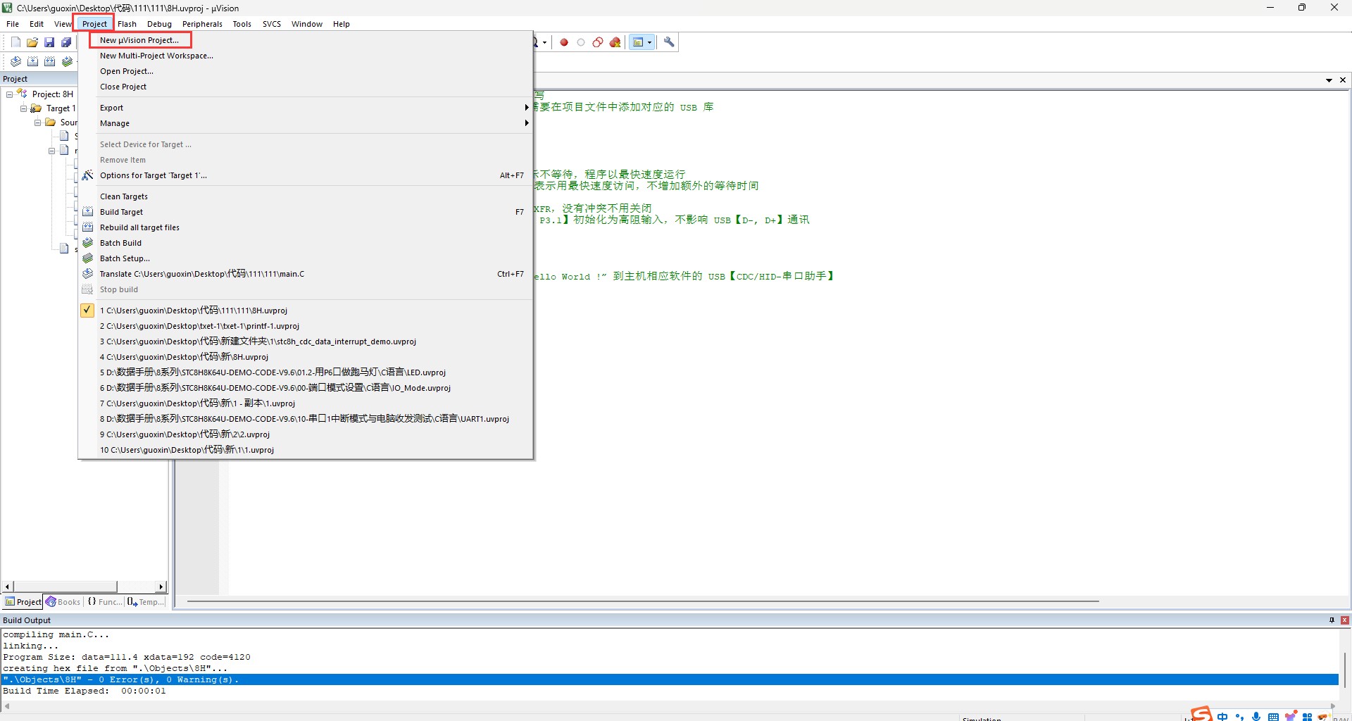Image resolution: width=1352 pixels, height=721 pixels.
Task: Open the Flash menu
Action: [x=127, y=24]
